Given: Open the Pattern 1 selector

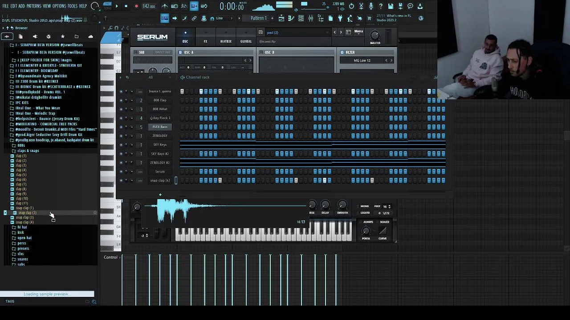Looking at the screenshot, I should pos(259,18).
